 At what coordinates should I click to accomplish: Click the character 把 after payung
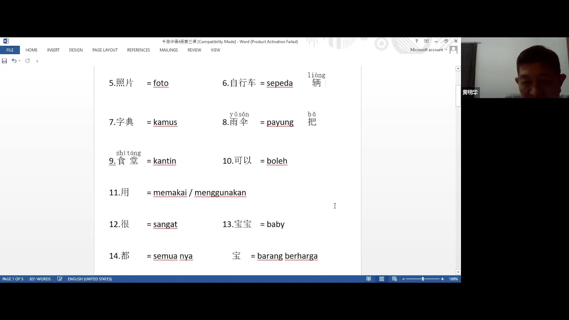(312, 122)
